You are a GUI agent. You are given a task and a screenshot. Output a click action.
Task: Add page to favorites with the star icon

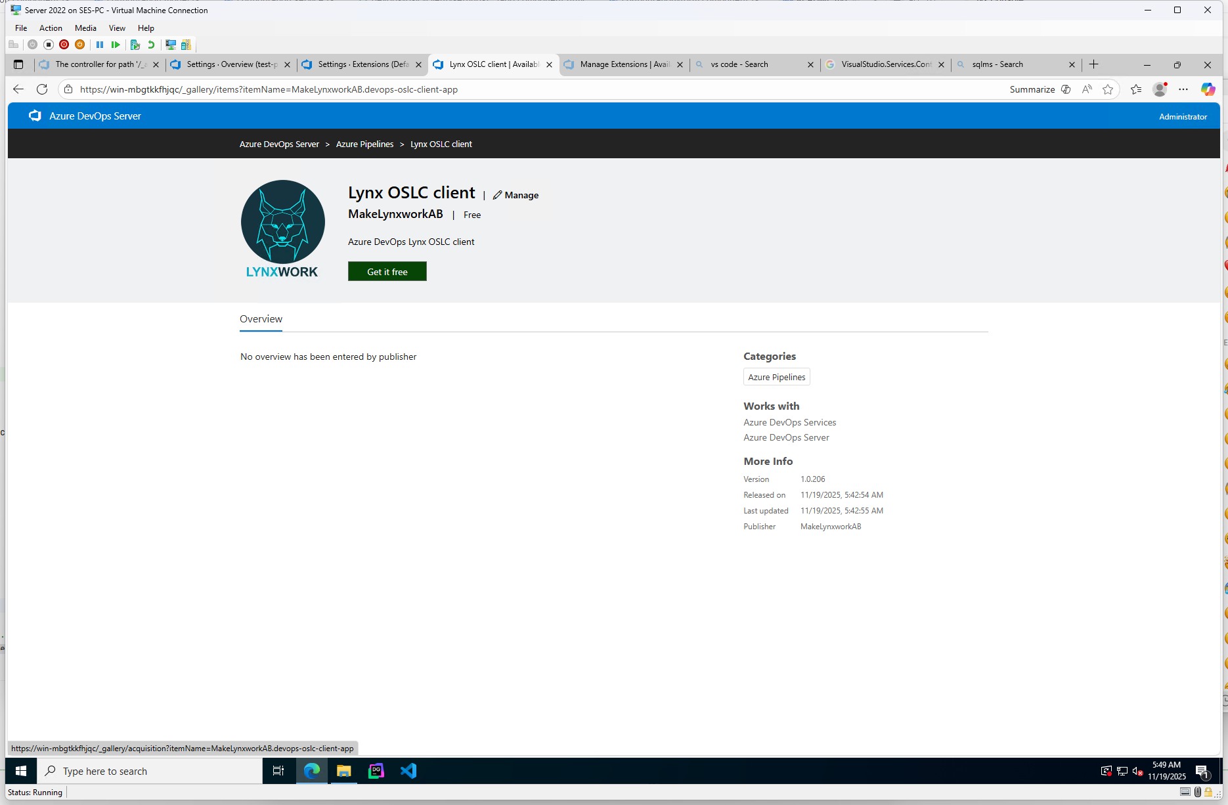(1108, 89)
